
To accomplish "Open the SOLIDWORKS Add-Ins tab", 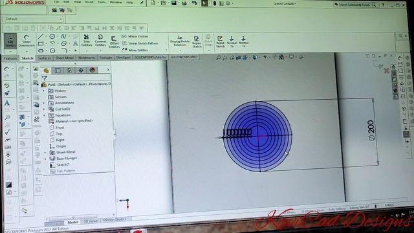I will pos(151,57).
